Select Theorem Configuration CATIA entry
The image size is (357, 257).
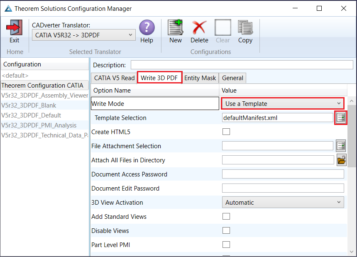tap(45, 86)
